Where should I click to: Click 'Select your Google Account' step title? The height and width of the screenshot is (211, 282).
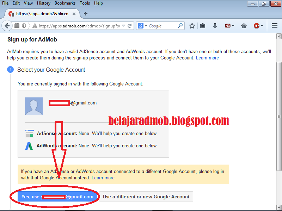[51, 70]
